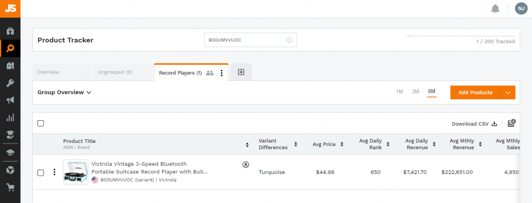The width and height of the screenshot is (532, 203).
Task: Click the 650 avg daily rank value
Action: (376, 172)
